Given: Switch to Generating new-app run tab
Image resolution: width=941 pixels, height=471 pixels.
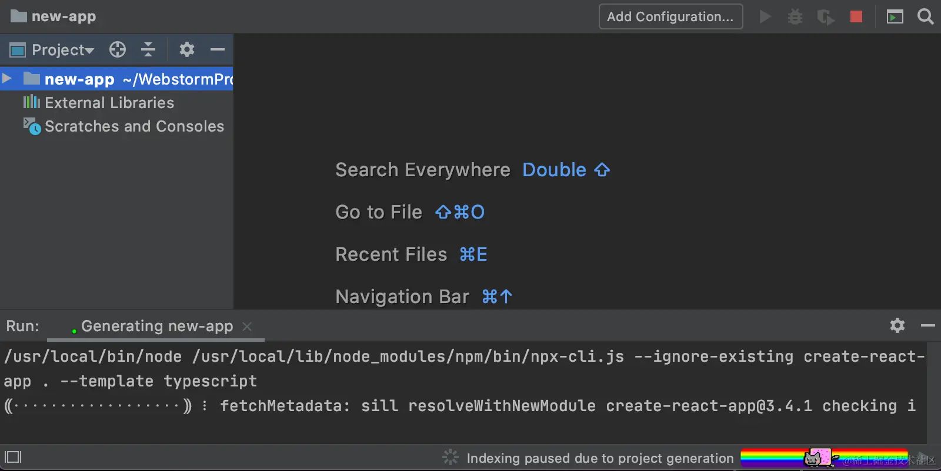Looking at the screenshot, I should (x=156, y=326).
